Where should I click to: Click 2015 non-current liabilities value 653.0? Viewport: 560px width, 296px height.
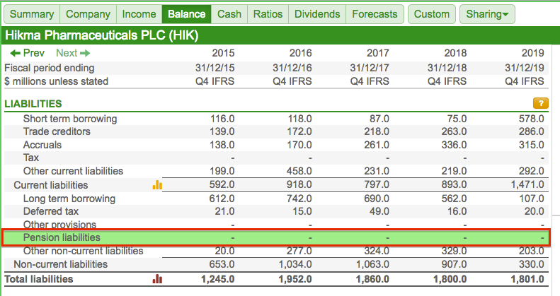[222, 264]
